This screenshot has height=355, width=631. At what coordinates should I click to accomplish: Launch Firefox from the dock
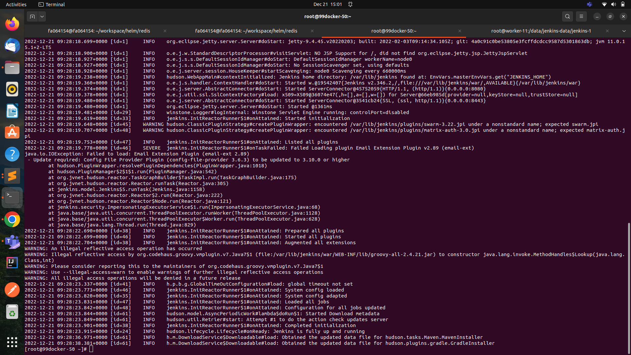[12, 23]
